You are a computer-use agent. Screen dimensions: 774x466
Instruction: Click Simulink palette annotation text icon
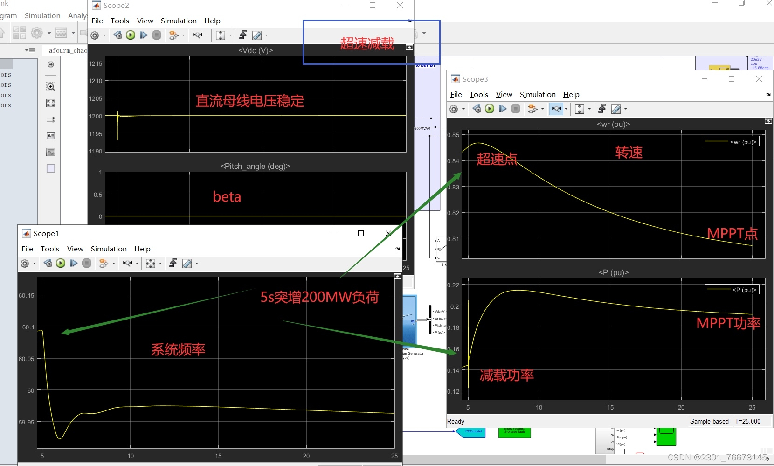click(51, 136)
